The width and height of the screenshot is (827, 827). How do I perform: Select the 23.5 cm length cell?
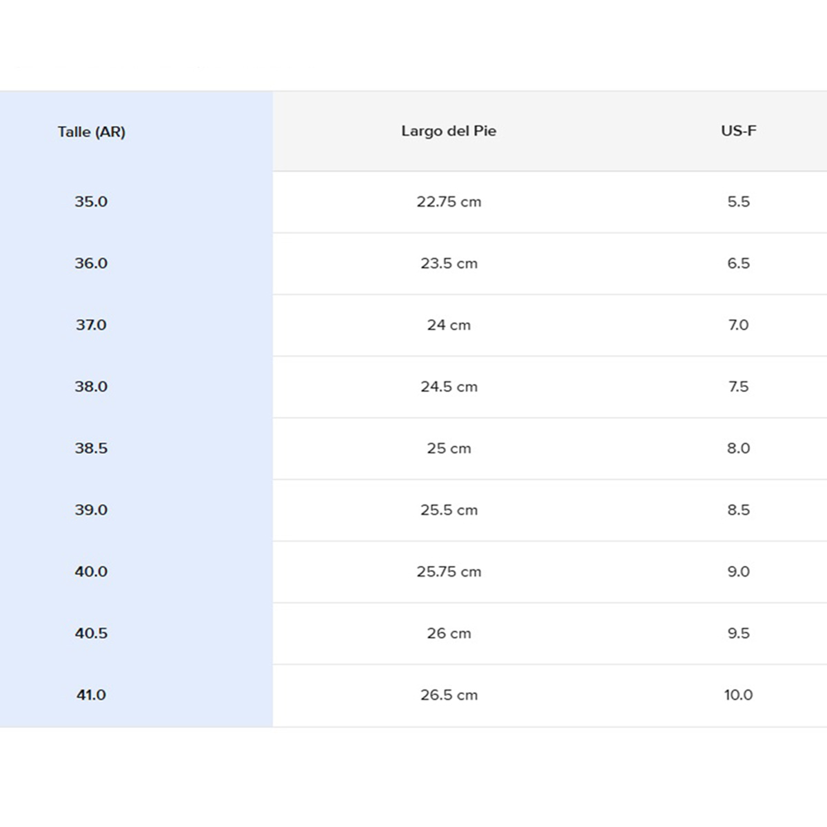point(449,263)
